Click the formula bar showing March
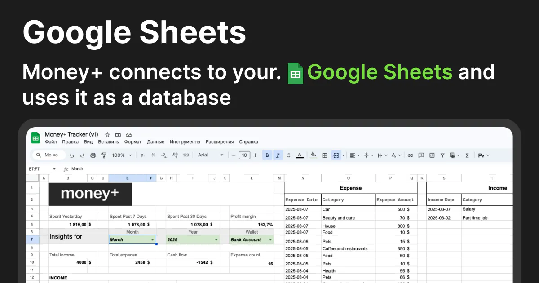 point(292,169)
